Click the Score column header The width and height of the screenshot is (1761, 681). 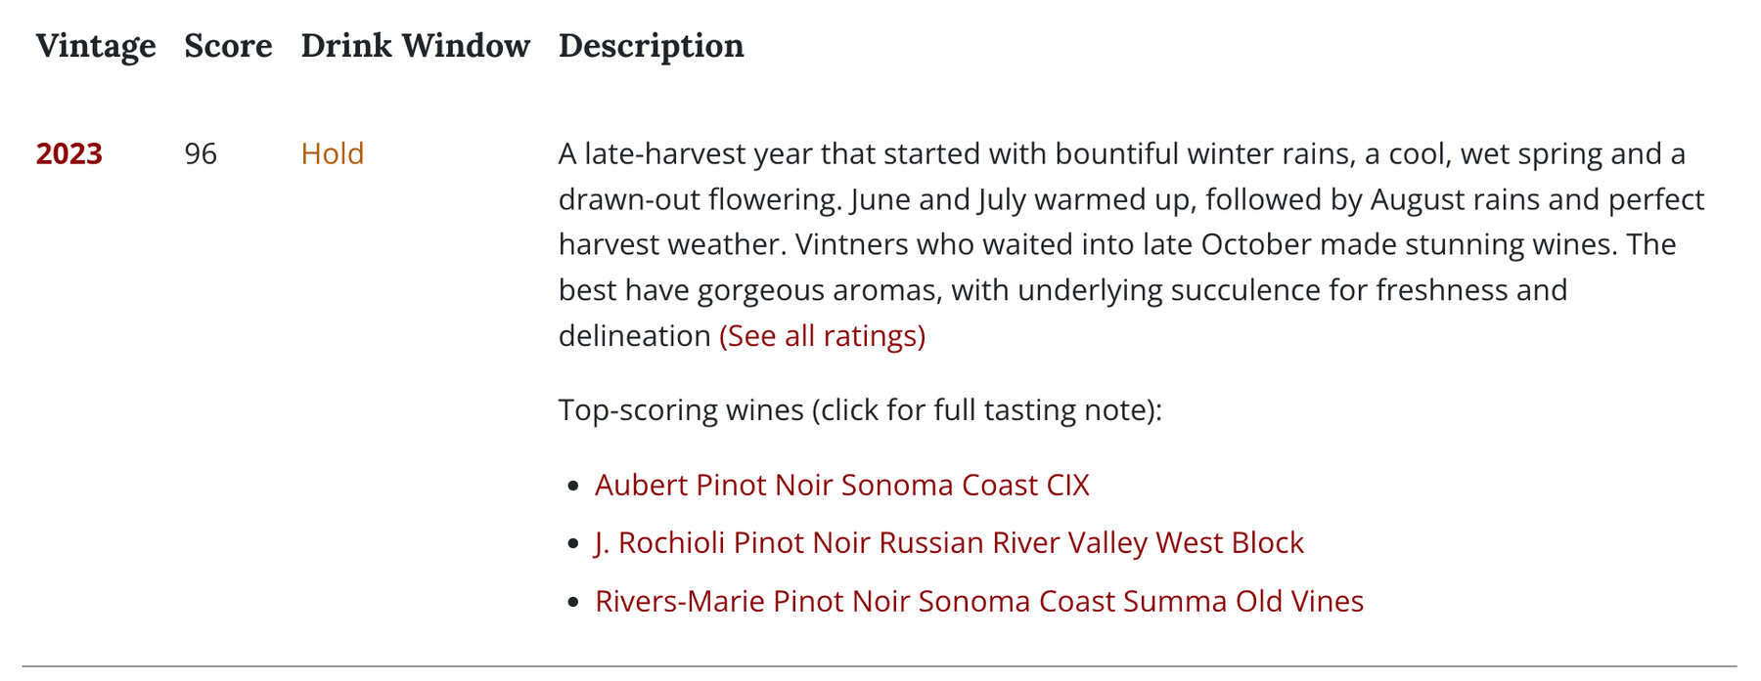(228, 46)
